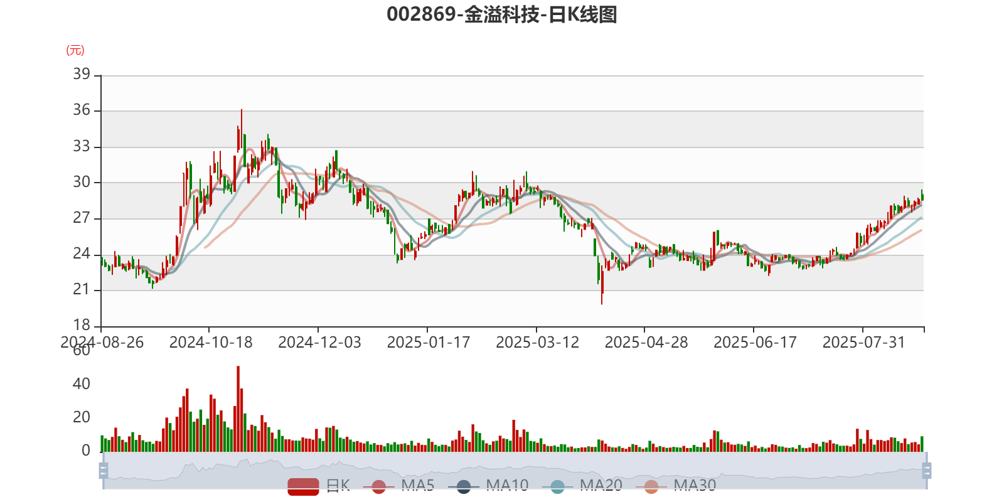Click the 27 price axis label
The height and width of the screenshot is (502, 1004).
[x=82, y=218]
